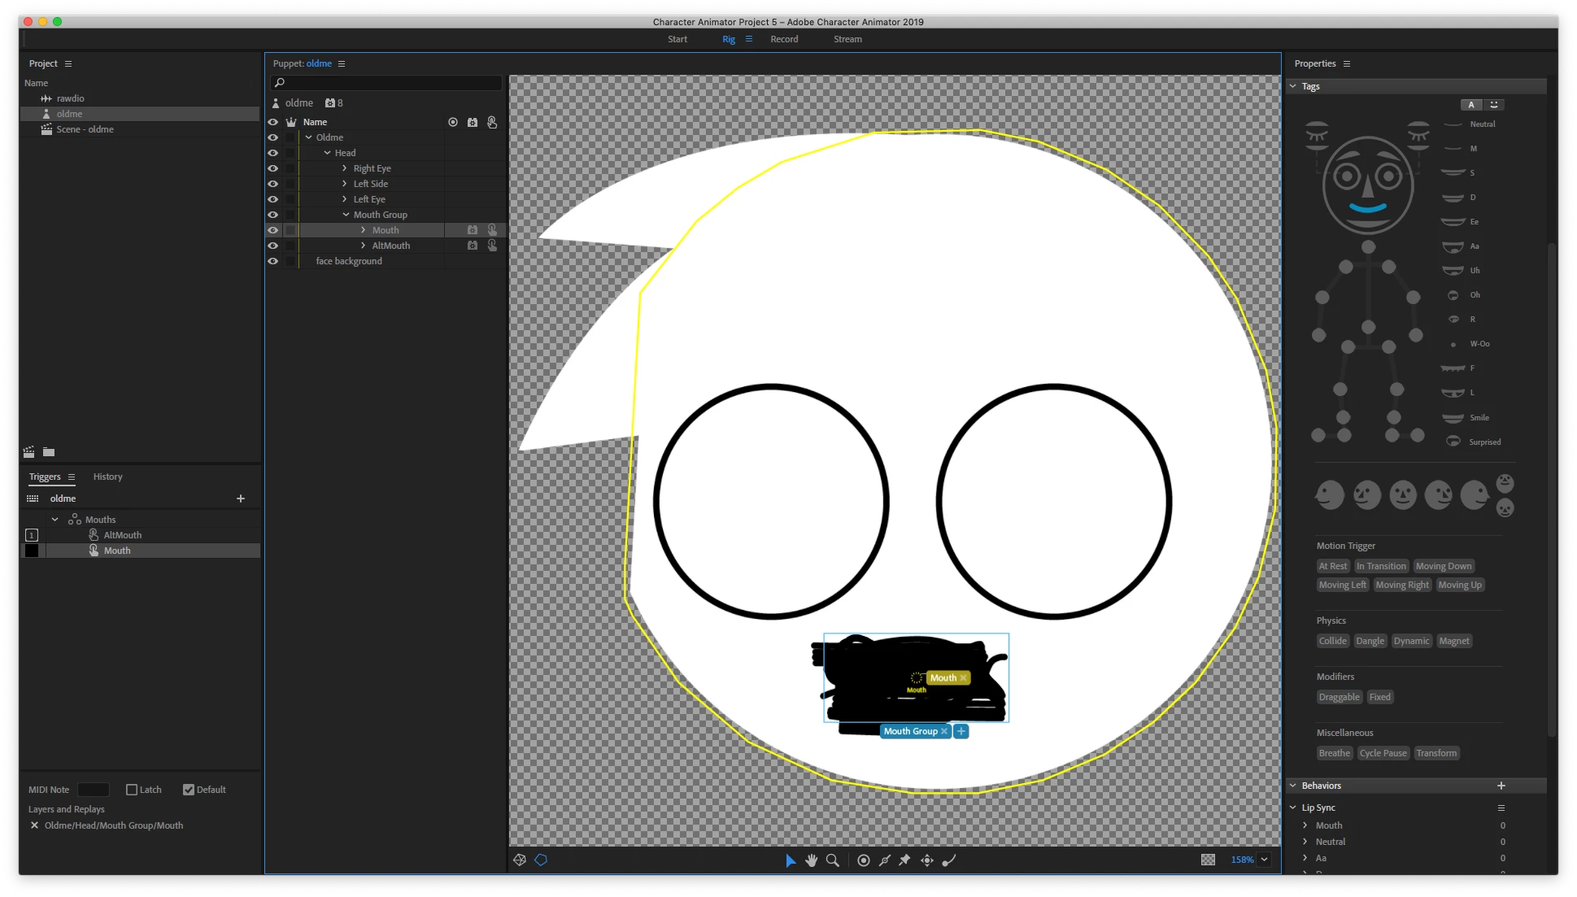Apply the Draggable modifier tag
This screenshot has height=897, width=1577.
click(1339, 697)
